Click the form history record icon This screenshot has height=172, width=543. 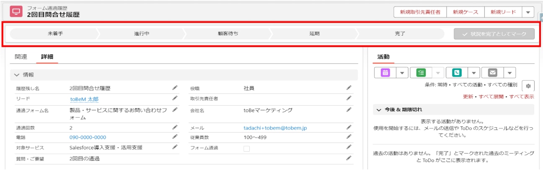[16, 11]
